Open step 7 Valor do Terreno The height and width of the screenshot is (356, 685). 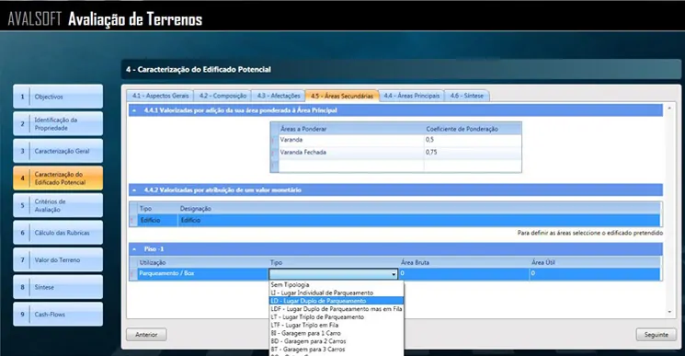tap(58, 259)
